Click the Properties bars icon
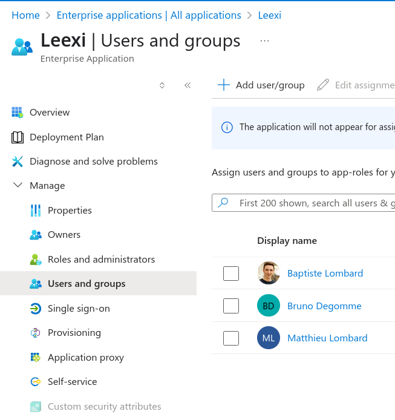The width and height of the screenshot is (395, 420). tap(36, 211)
